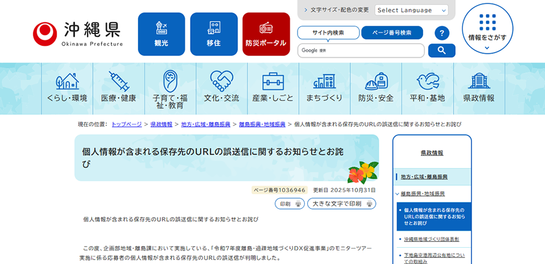Viewport: 545px width, 264px height.
Task: Open the 防災ポータル disaster portal button
Action: (266, 34)
